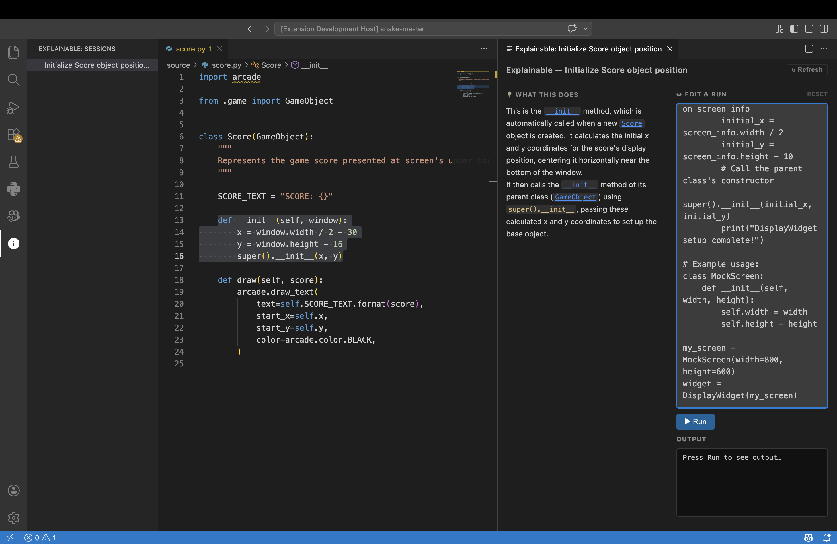
Task: Expand the chat dropdown chevron in title bar
Action: click(x=586, y=29)
